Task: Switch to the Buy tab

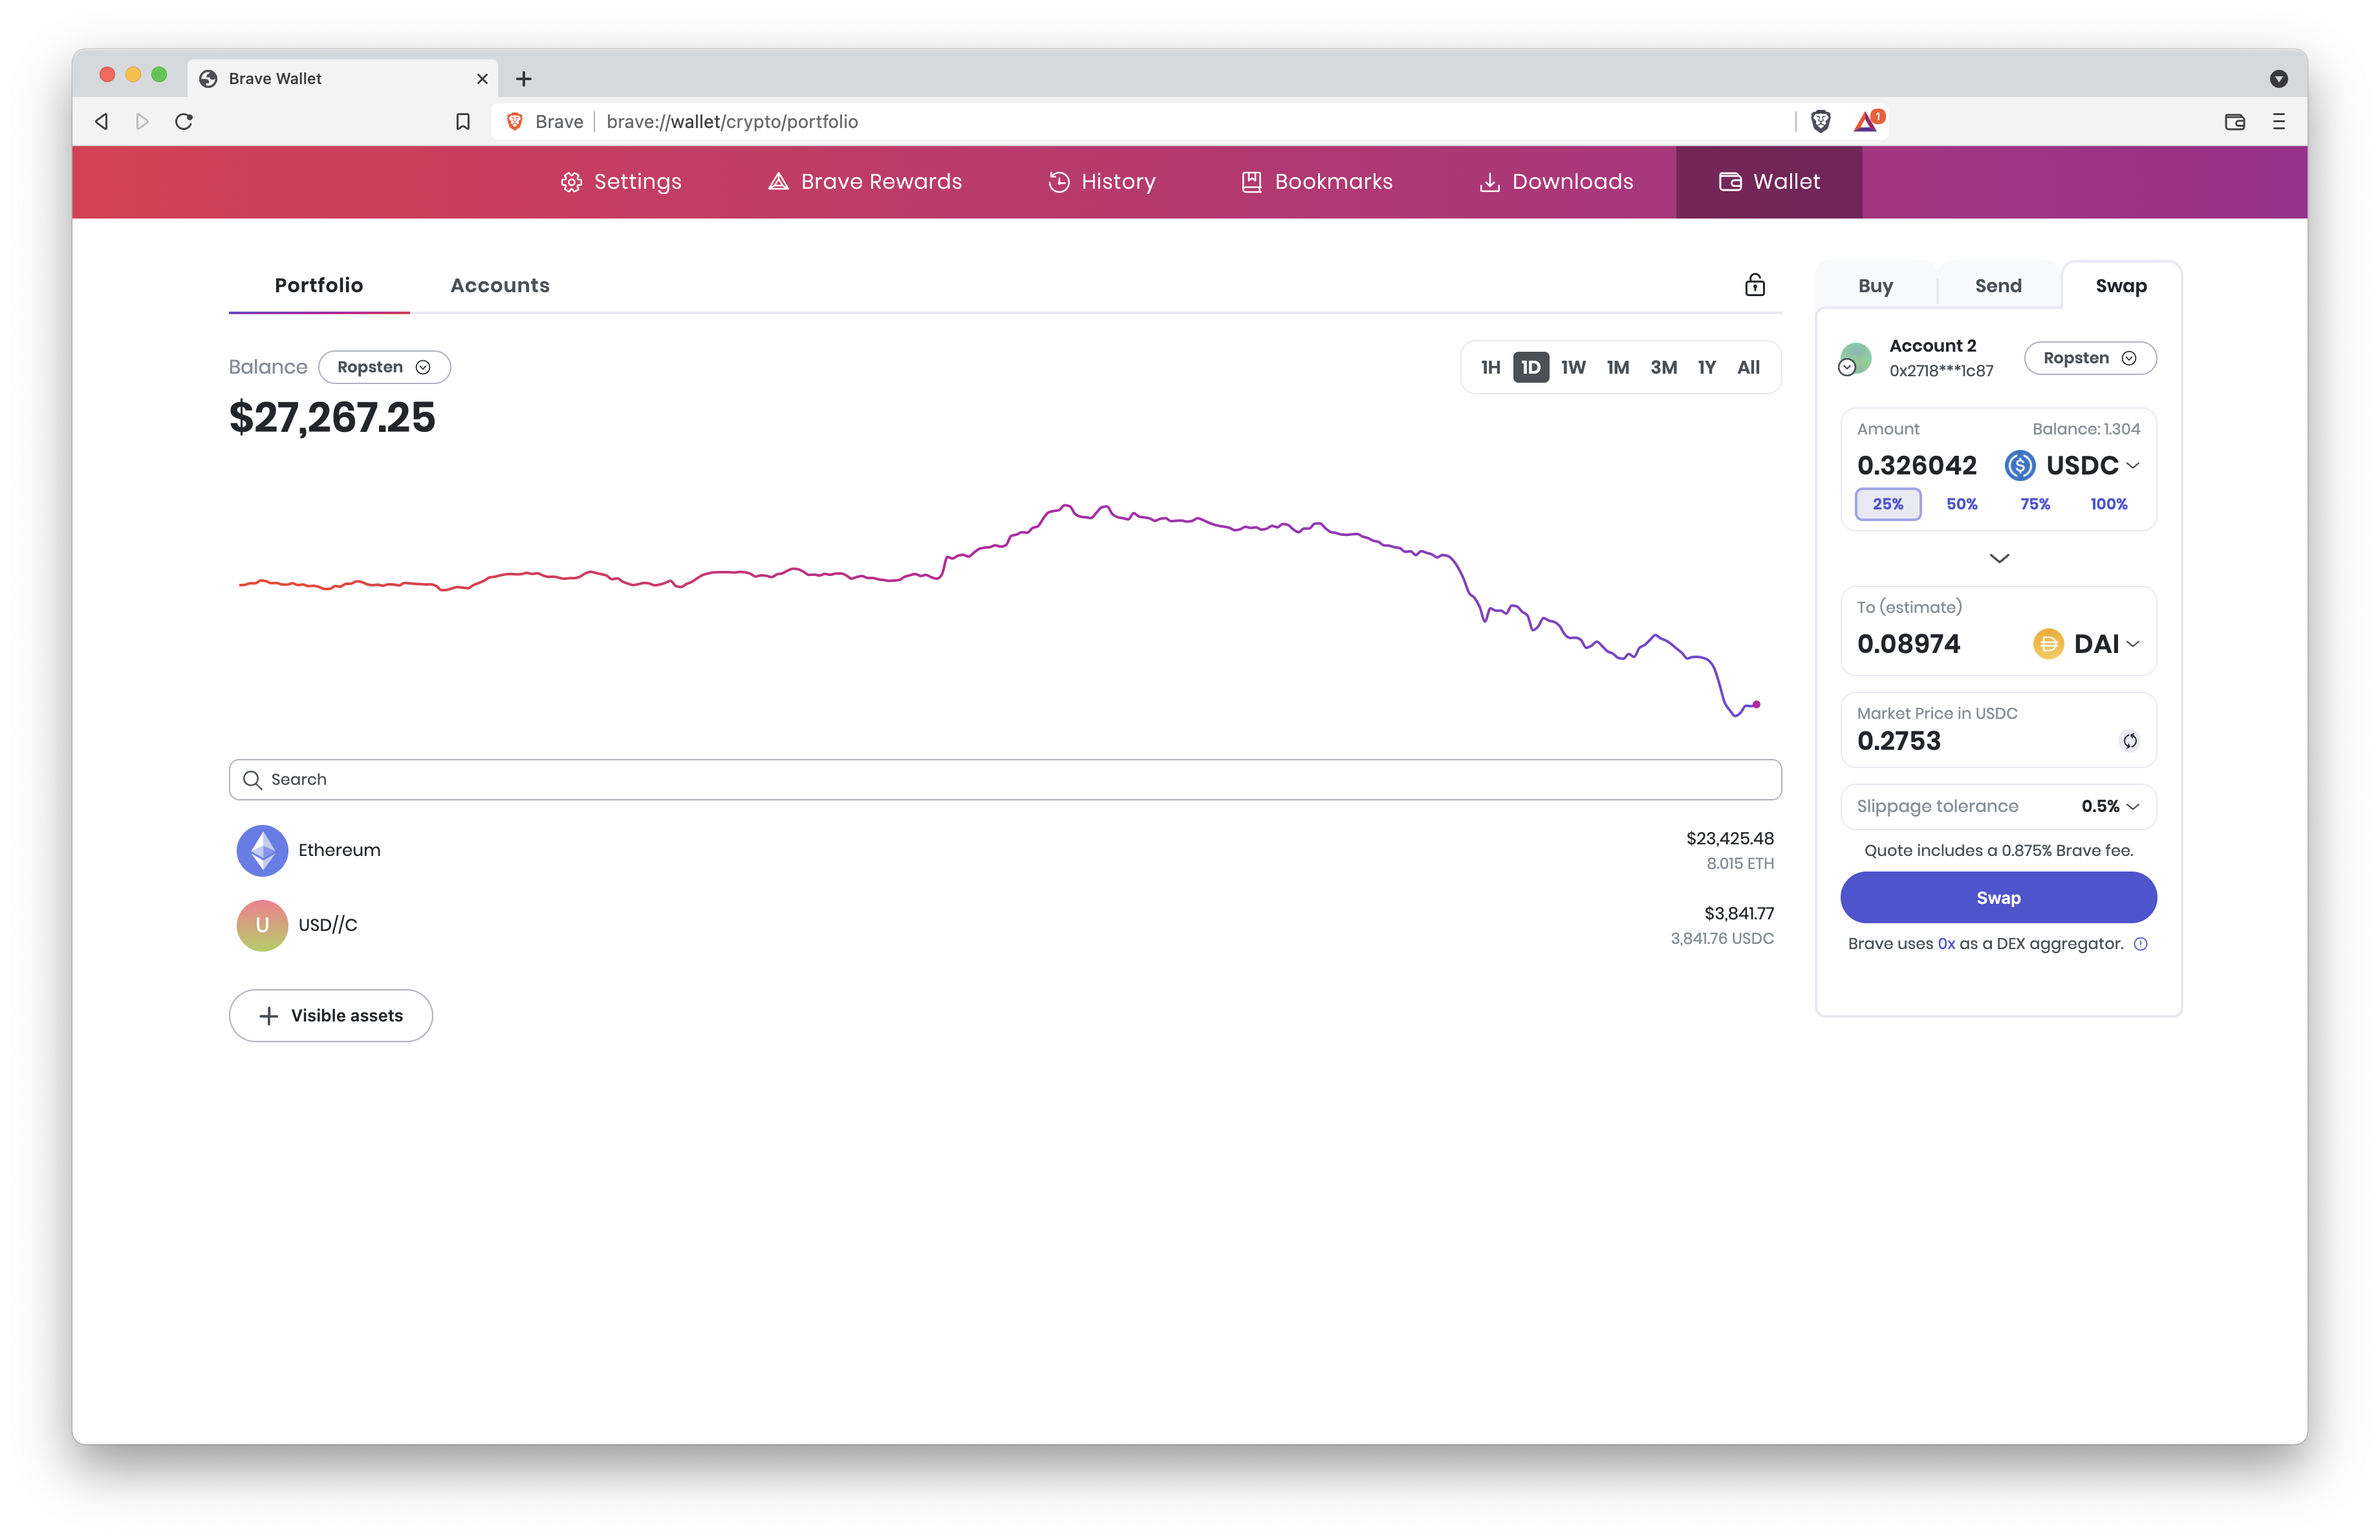Action: click(1875, 286)
